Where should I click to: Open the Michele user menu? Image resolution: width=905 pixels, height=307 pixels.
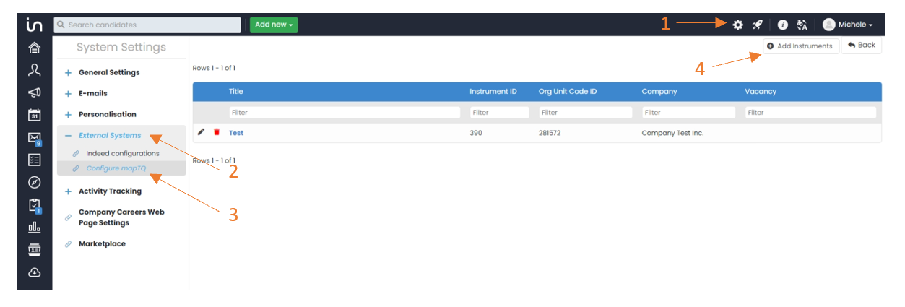point(848,25)
